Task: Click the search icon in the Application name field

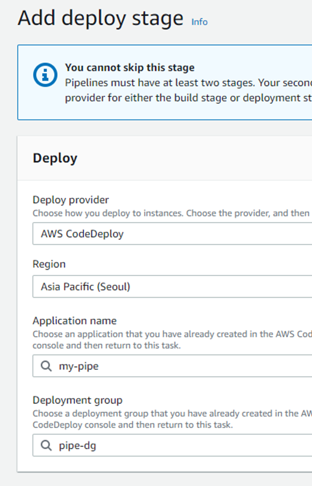Action: coord(46,366)
